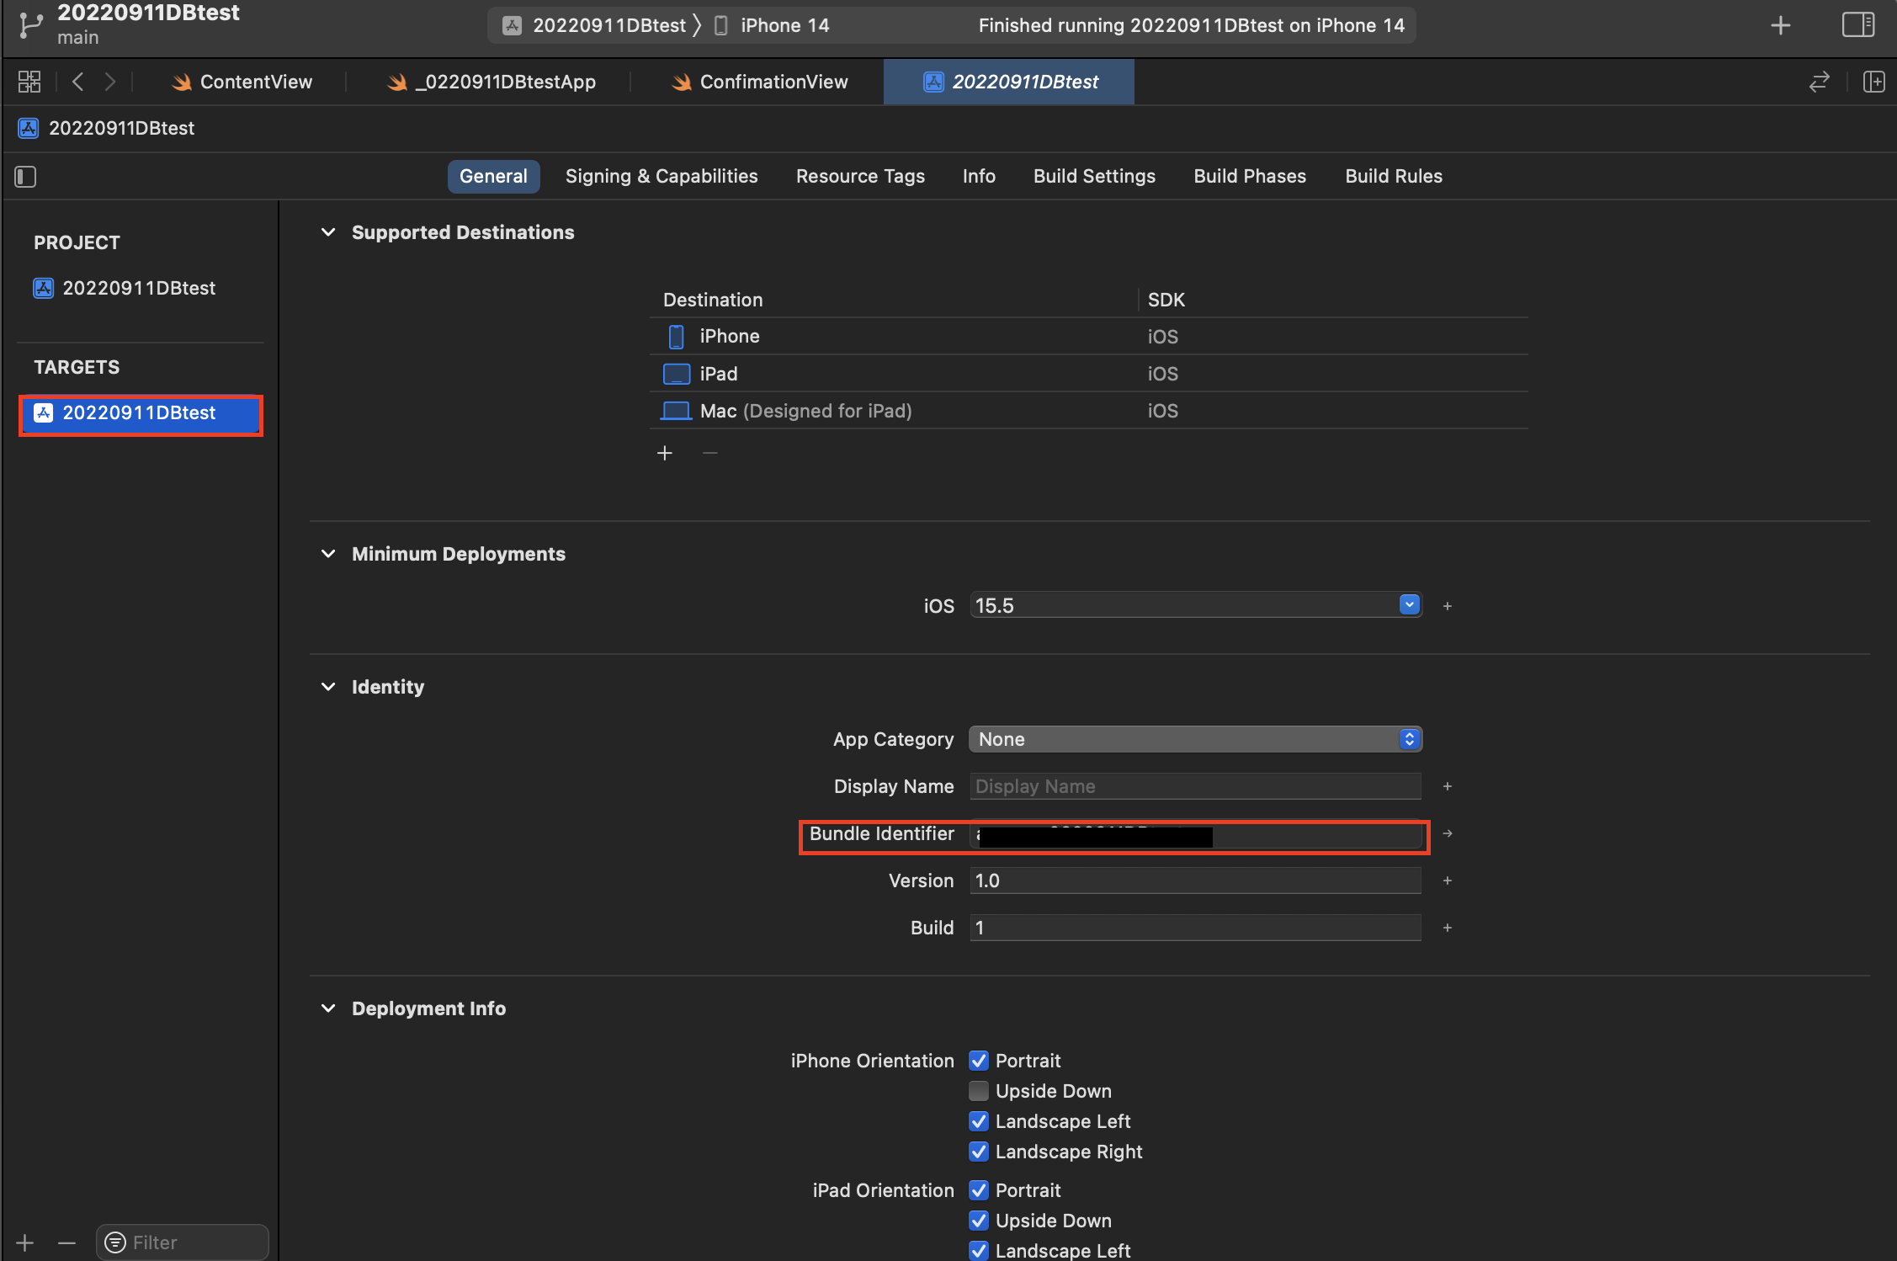The width and height of the screenshot is (1897, 1261).
Task: Collapse the Identity section
Action: (x=328, y=687)
